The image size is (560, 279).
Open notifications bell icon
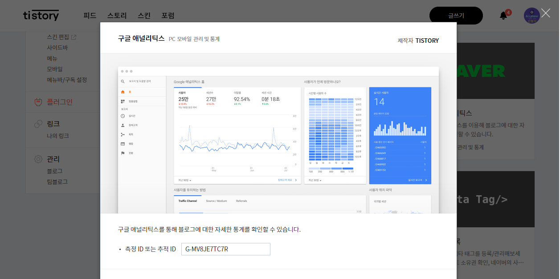tap(503, 16)
